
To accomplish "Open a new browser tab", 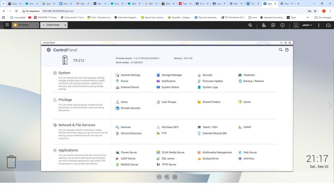I will [x=298, y=4].
